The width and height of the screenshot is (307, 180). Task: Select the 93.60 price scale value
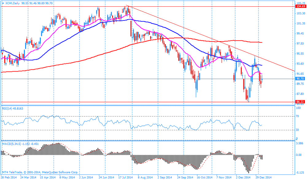[301, 64]
